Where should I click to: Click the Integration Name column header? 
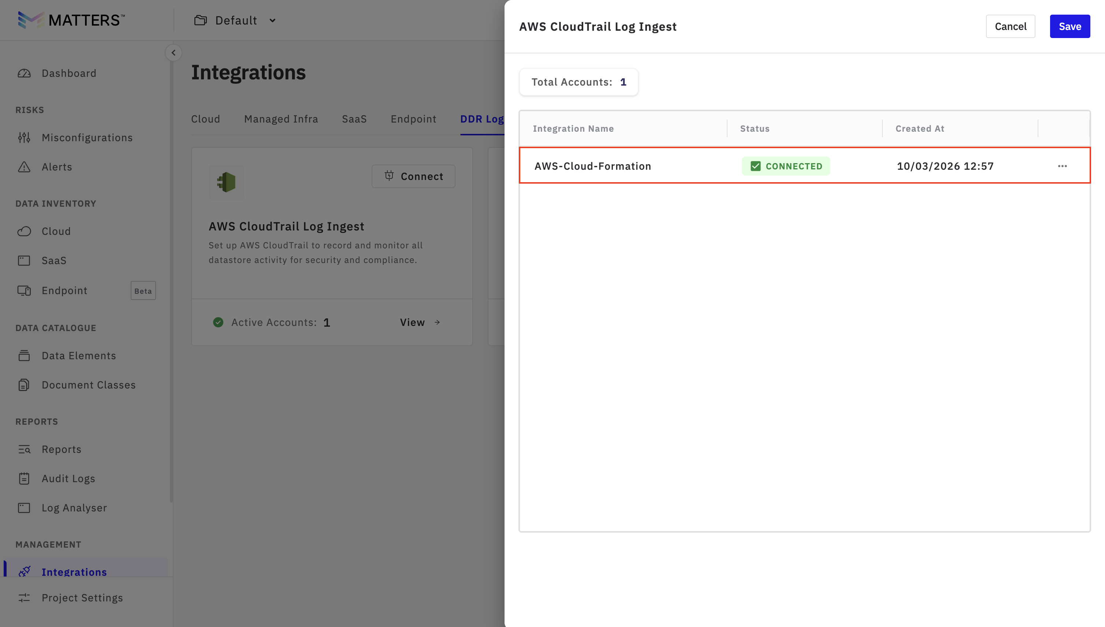point(573,128)
